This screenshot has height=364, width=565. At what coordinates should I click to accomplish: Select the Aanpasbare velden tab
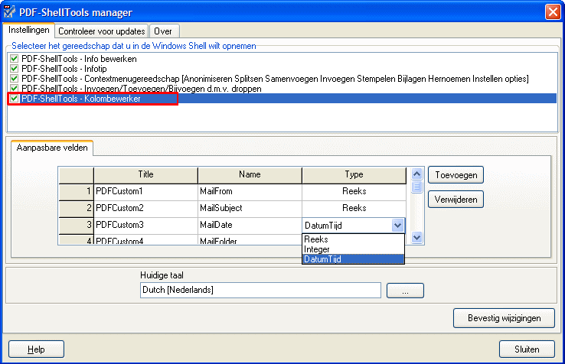(x=52, y=148)
